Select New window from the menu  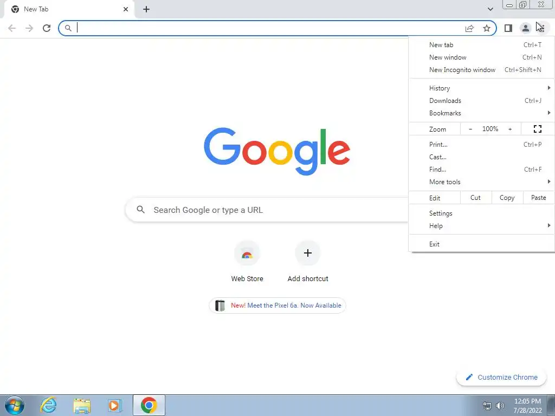click(x=482, y=57)
